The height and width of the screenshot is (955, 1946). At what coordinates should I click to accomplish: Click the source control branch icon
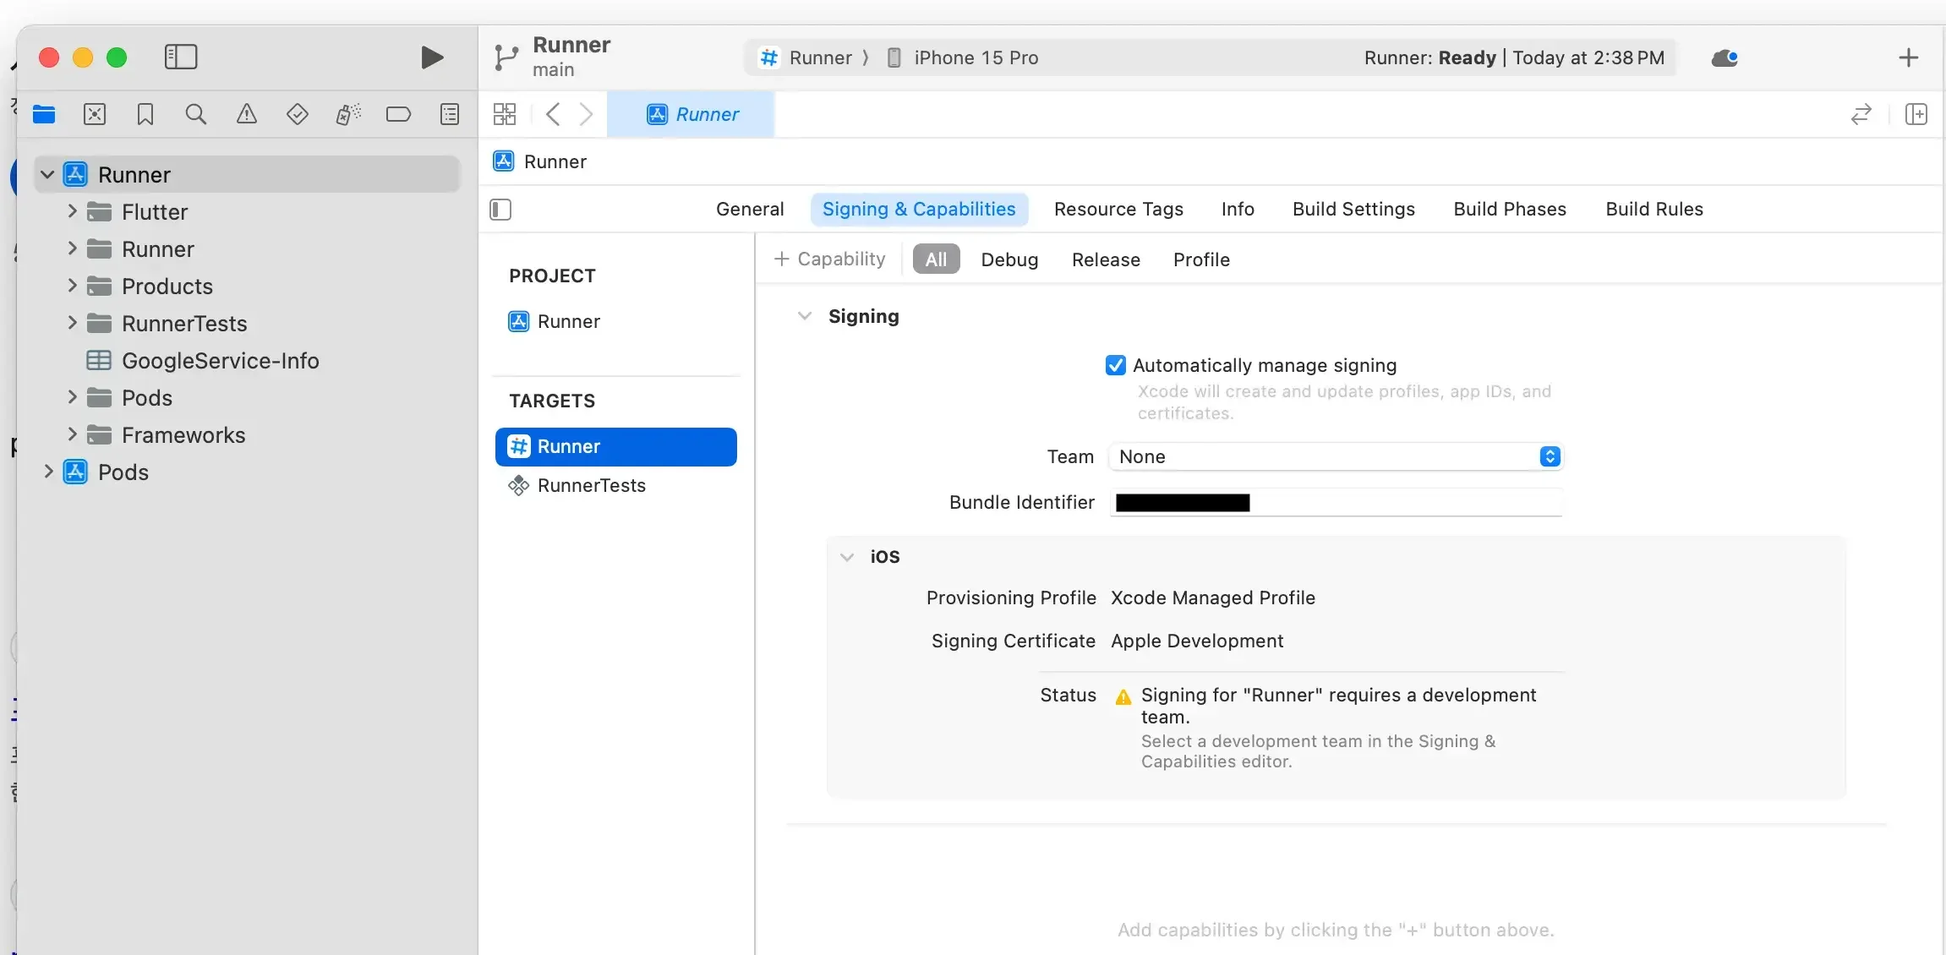pos(506,57)
